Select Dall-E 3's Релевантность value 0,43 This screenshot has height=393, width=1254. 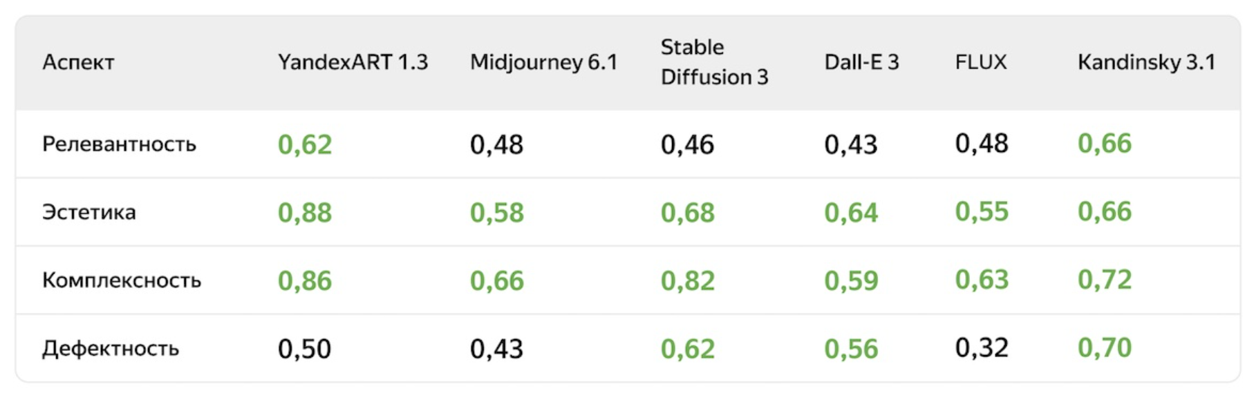[850, 144]
